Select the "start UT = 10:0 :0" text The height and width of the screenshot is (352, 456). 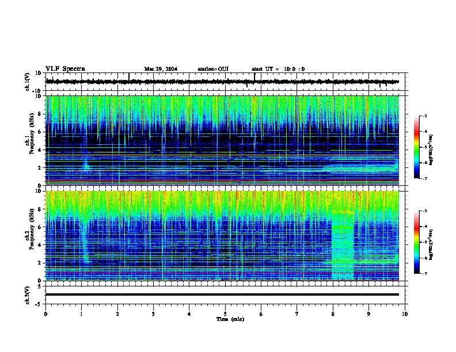pos(278,69)
